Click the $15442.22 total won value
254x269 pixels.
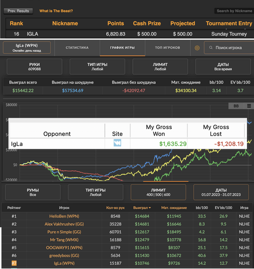coord(23,91)
